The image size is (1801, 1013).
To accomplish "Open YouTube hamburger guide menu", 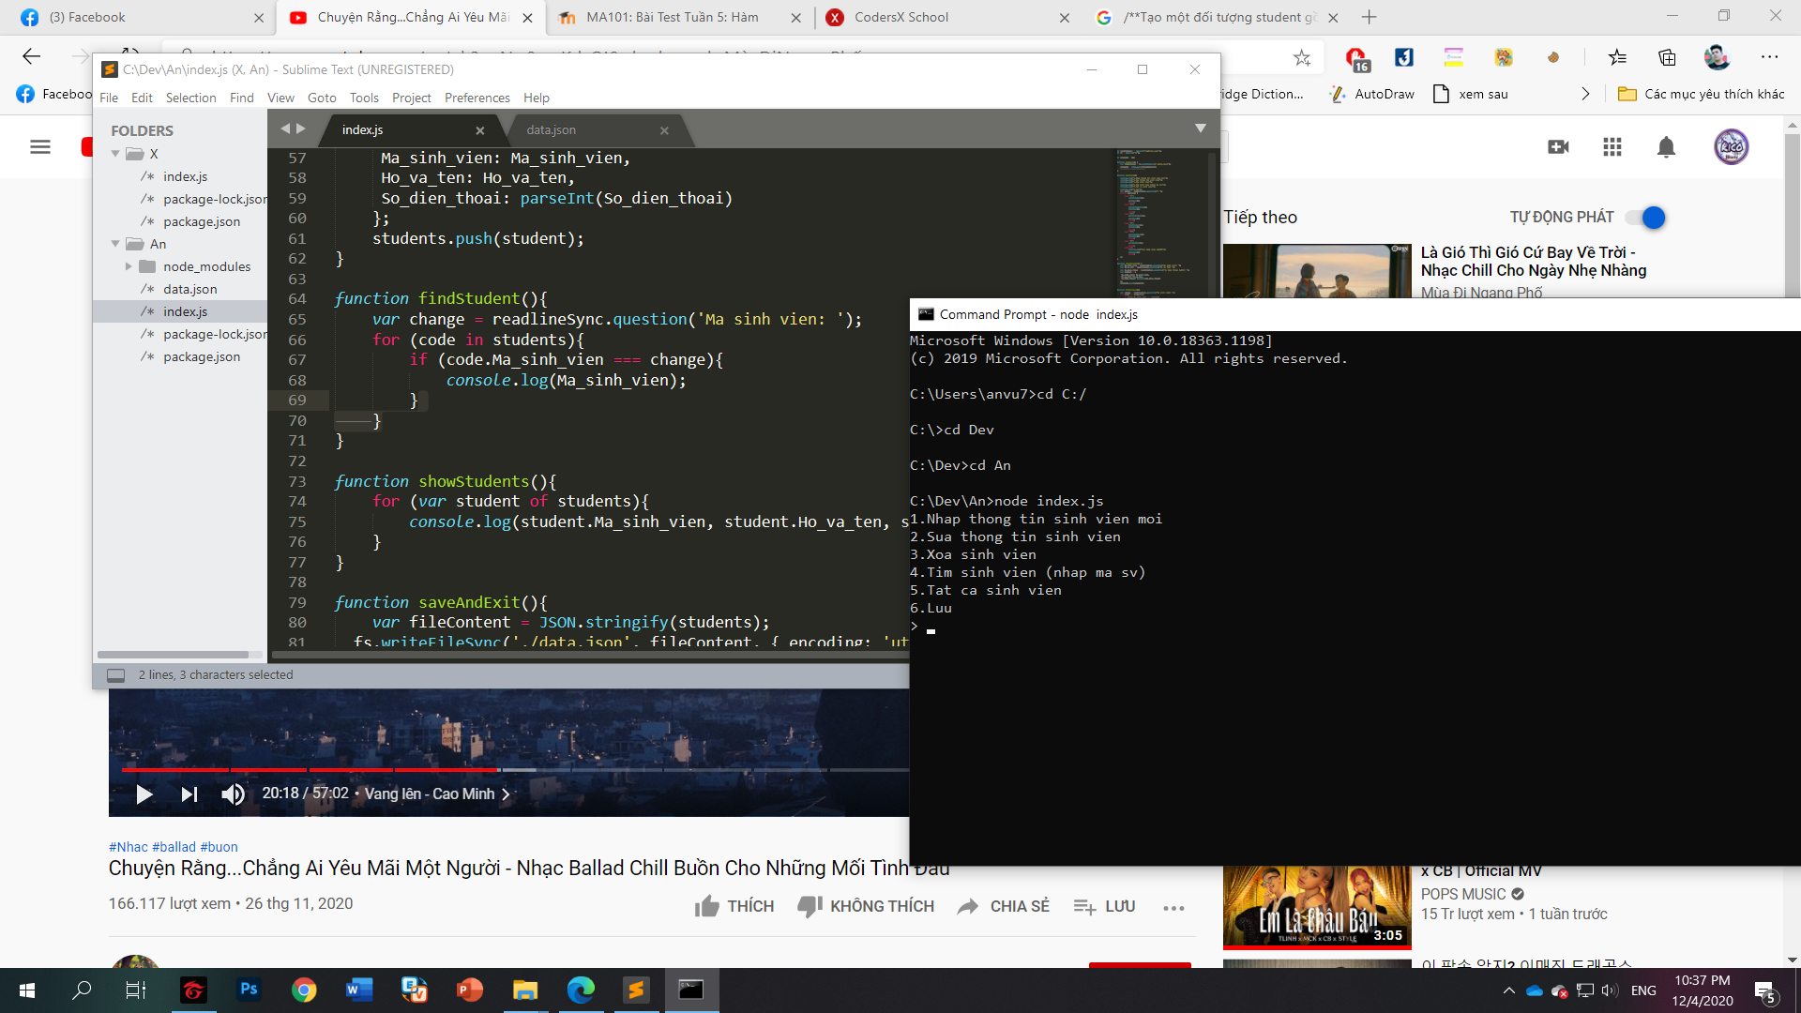I will point(40,146).
